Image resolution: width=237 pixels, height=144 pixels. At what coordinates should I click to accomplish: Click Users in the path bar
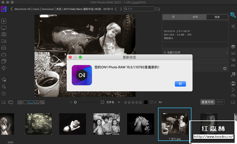[x=36, y=9]
